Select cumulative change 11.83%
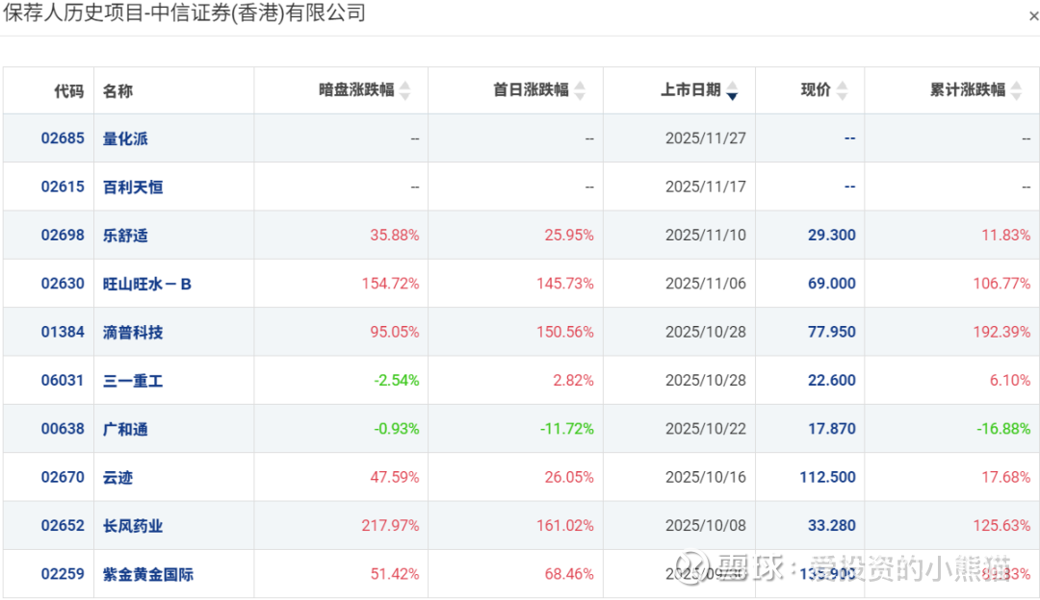 pyautogui.click(x=1006, y=236)
